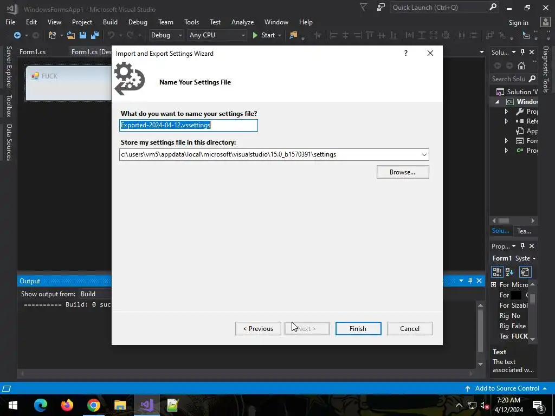Click the Finish button
Image resolution: width=555 pixels, height=416 pixels.
tap(358, 328)
